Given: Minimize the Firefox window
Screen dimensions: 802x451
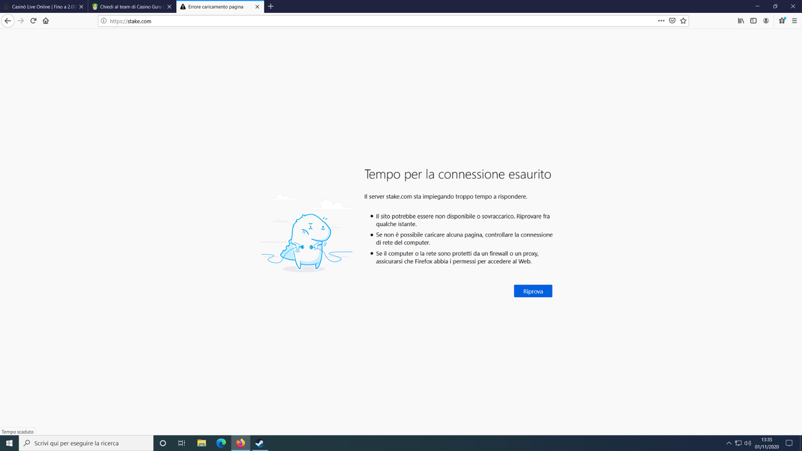Looking at the screenshot, I should click(757, 6).
